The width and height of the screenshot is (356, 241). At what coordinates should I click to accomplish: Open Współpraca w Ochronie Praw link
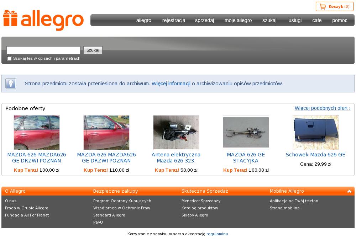click(122, 208)
